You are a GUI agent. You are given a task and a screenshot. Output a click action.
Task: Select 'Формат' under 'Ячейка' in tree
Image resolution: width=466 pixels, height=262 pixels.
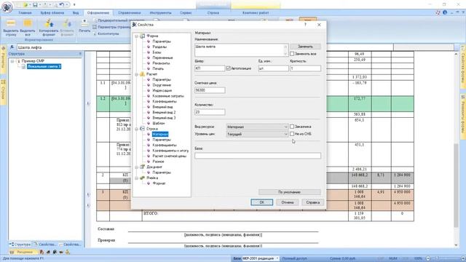click(159, 183)
